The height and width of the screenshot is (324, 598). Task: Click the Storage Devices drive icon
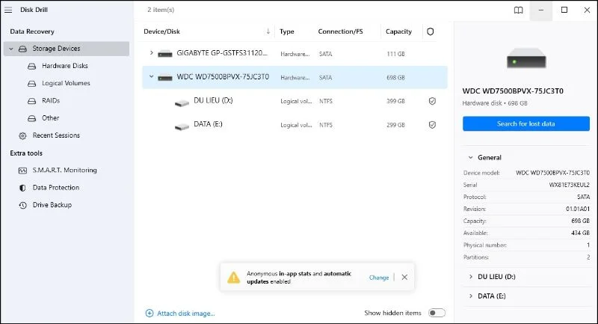tap(23, 49)
